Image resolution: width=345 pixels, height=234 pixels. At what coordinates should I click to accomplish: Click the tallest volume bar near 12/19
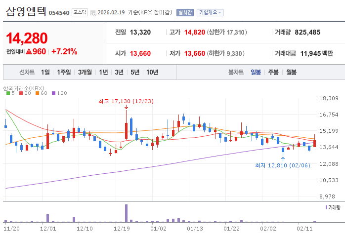coord(127,213)
